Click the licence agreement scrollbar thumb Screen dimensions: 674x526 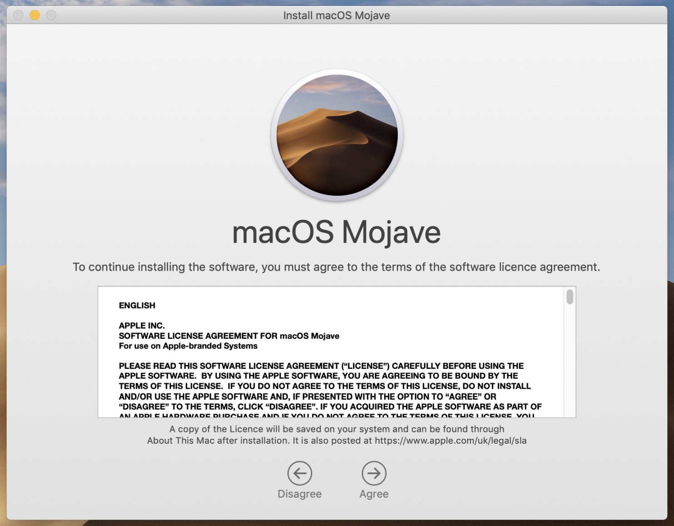(570, 297)
